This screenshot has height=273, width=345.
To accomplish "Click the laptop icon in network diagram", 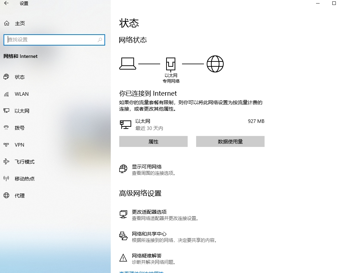I will (128, 64).
